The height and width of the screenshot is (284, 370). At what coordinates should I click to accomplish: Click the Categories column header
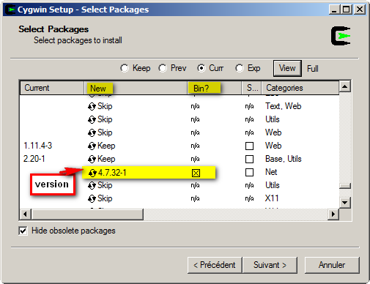coord(300,88)
